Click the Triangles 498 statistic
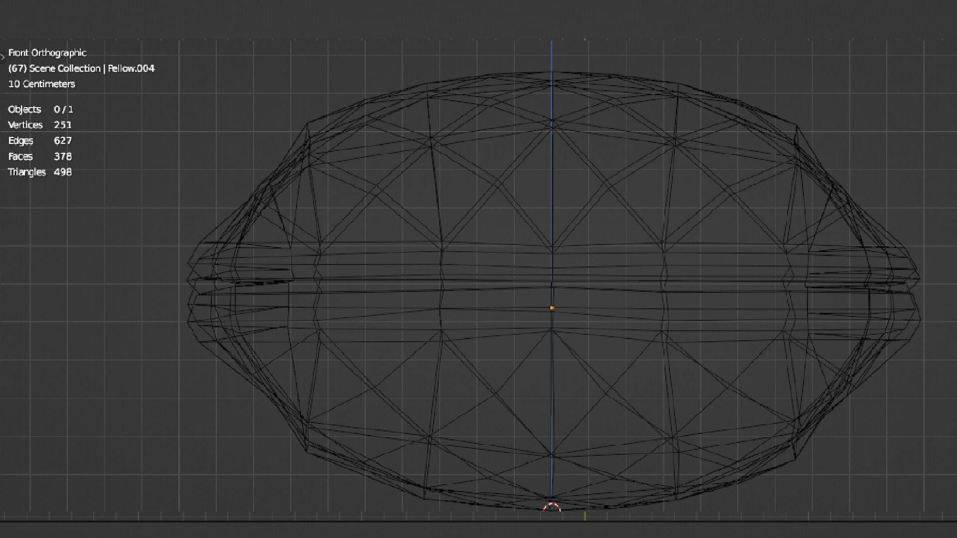This screenshot has width=957, height=538. point(40,172)
